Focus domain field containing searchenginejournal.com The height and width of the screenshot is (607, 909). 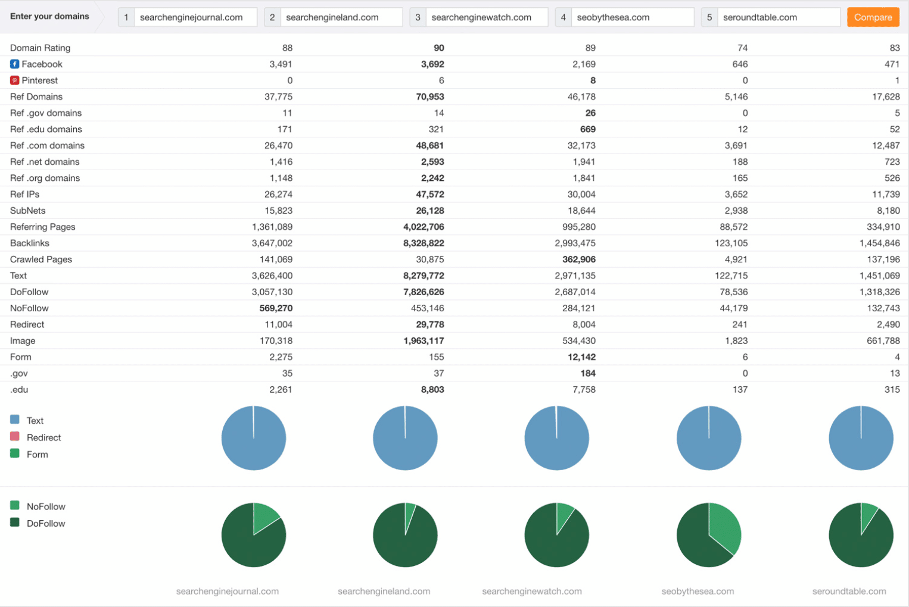(x=195, y=17)
